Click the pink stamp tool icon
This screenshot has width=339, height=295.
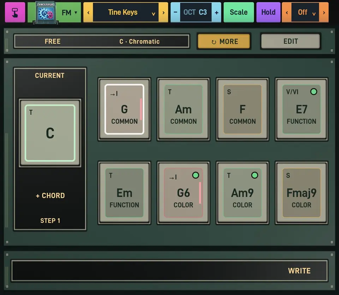(x=15, y=12)
